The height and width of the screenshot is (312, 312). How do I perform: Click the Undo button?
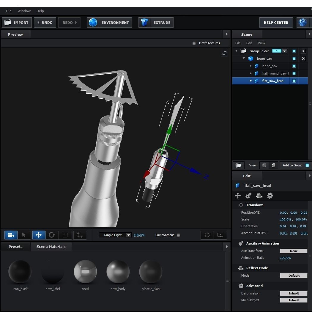(45, 23)
